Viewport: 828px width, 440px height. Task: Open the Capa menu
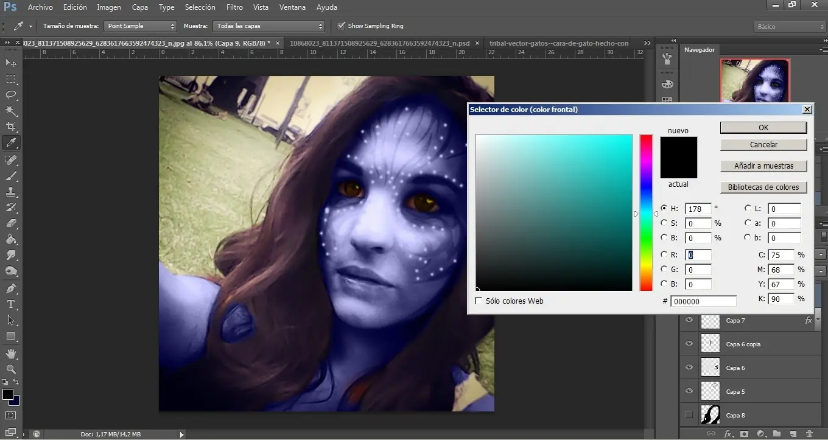(140, 7)
